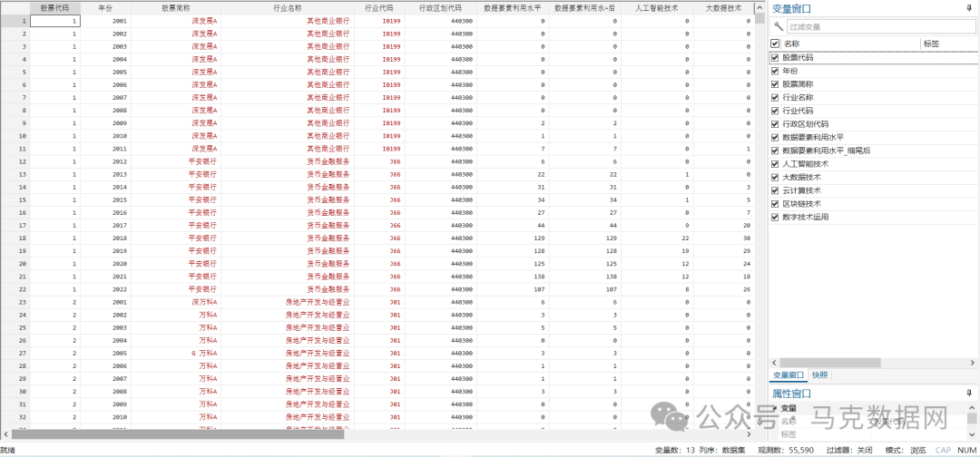This screenshot has width=980, height=457.
Task: Select the 数据要素利用水平 column header in grid
Action: [x=513, y=8]
